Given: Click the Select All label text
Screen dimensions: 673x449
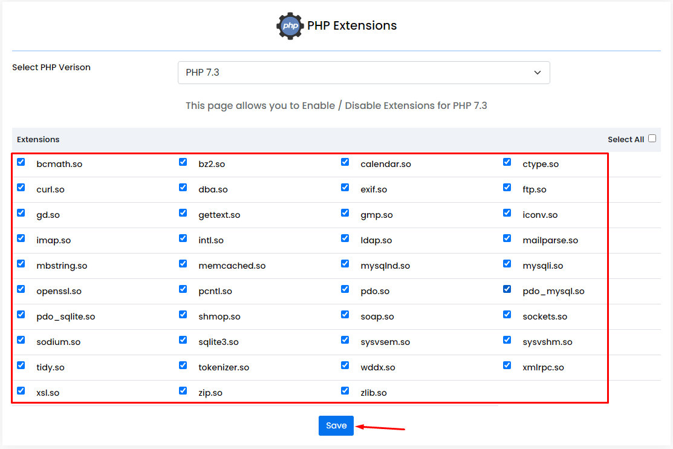Looking at the screenshot, I should click(626, 140).
